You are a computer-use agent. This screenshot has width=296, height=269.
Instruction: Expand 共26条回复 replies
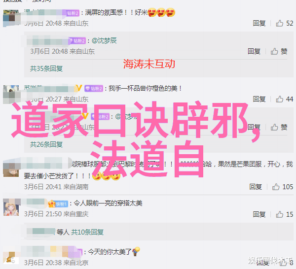pos(46,144)
